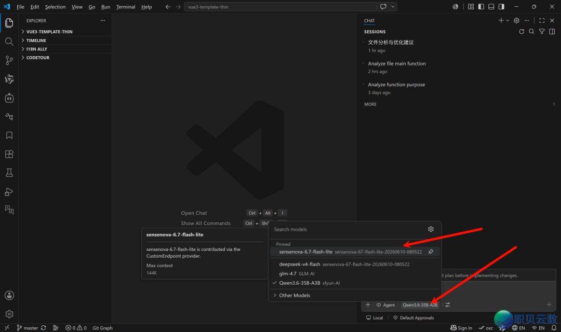Click the remote window indicator in status bar

point(7,328)
